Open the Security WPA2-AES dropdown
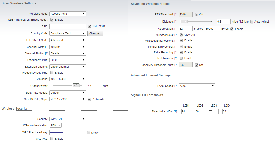This screenshot has height=149, width=275. pyautogui.click(x=68, y=119)
